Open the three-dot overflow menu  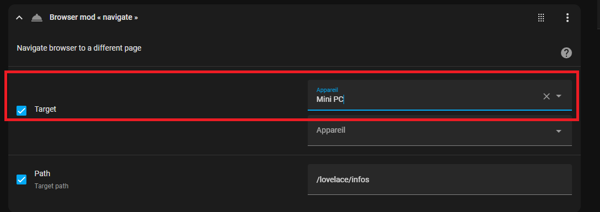(x=567, y=18)
